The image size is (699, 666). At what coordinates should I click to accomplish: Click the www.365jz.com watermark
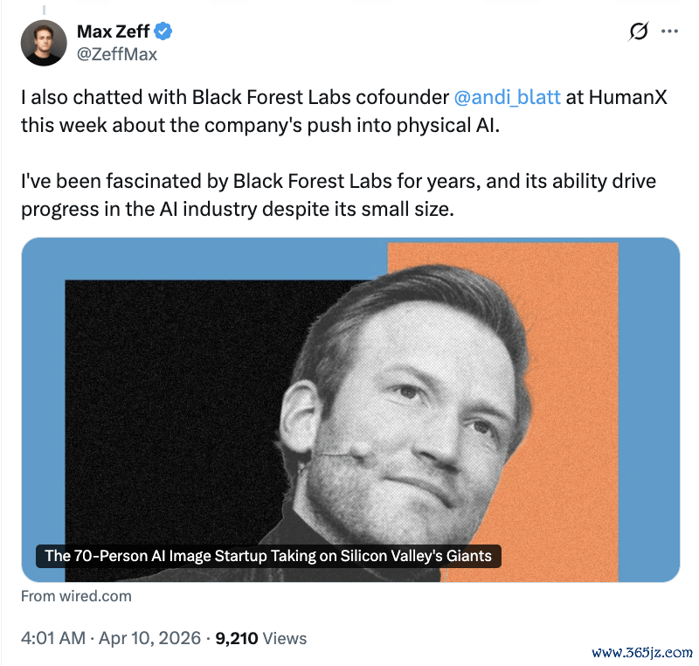pyautogui.click(x=642, y=653)
